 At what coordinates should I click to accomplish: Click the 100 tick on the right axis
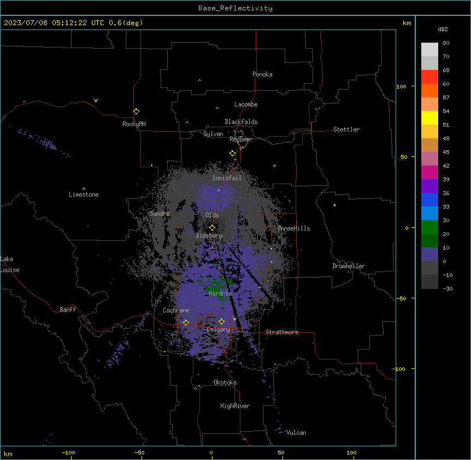pyautogui.click(x=401, y=86)
